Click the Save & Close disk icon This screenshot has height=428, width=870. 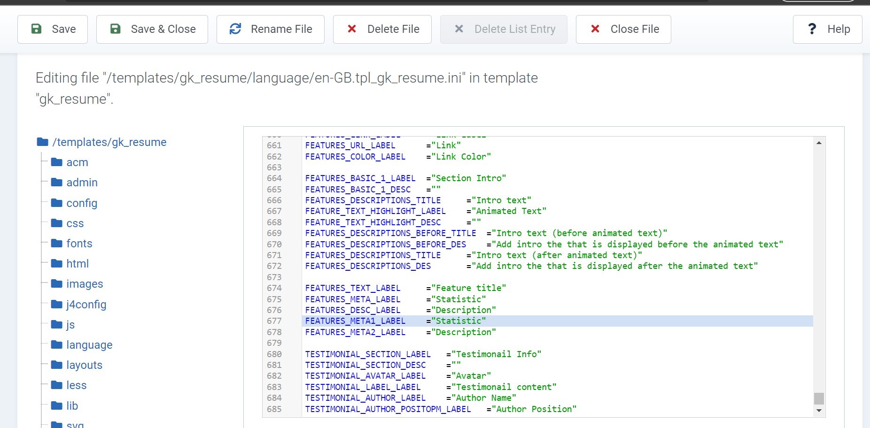point(115,29)
